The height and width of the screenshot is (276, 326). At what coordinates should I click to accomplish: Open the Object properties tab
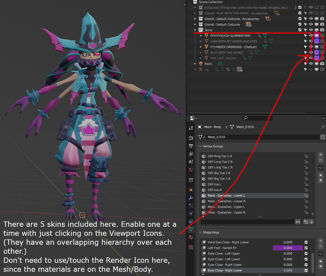pos(191,190)
